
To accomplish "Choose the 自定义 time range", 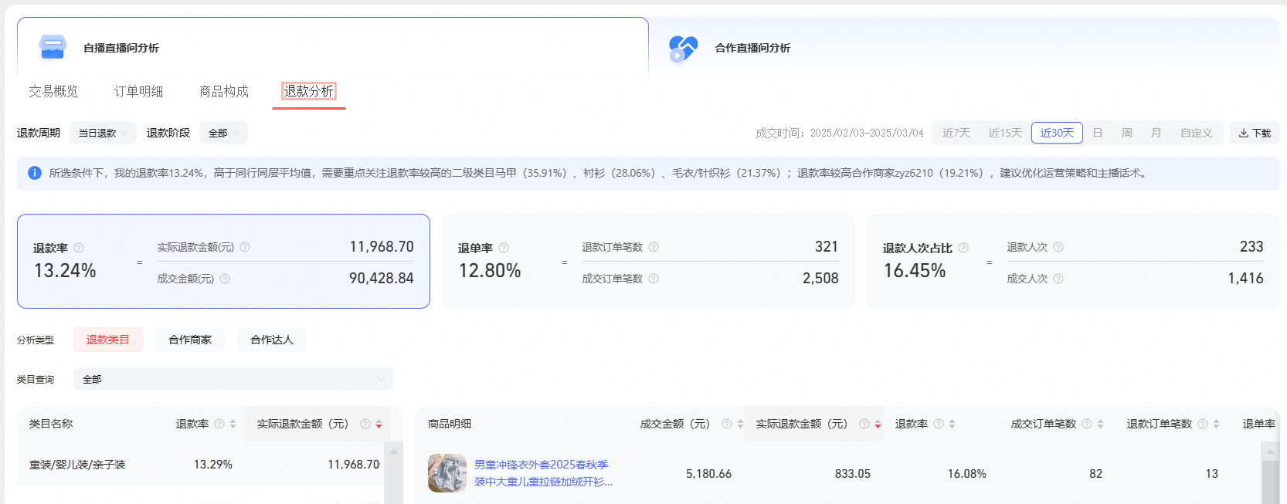I will [1196, 133].
